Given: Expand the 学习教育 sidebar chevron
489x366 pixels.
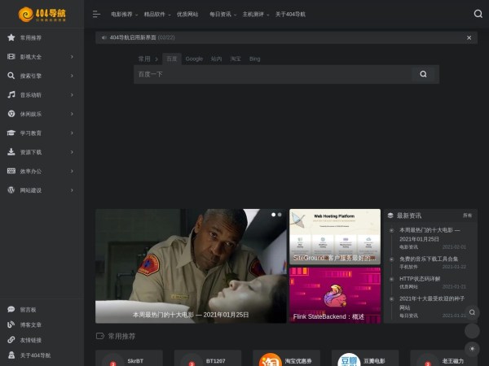Looking at the screenshot, I should tap(72, 133).
